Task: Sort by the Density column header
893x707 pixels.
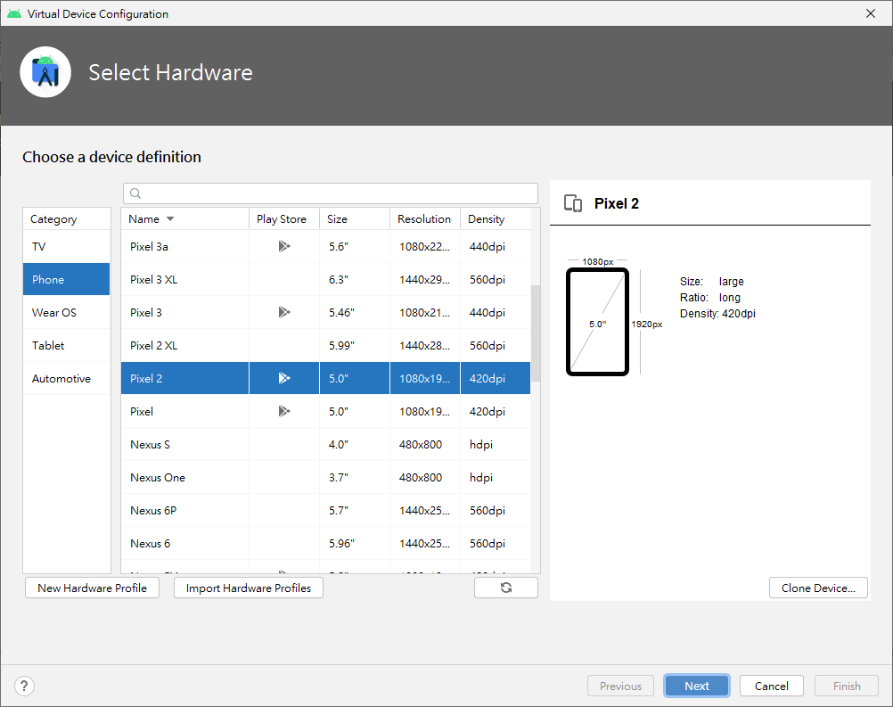Action: point(496,218)
